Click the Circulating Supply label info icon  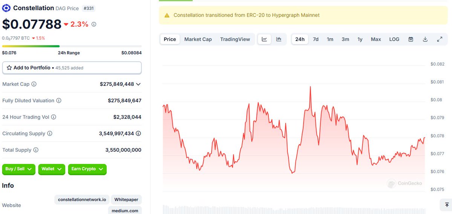pyautogui.click(x=50, y=134)
